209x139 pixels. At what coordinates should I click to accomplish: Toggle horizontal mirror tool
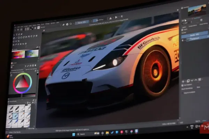110,18
